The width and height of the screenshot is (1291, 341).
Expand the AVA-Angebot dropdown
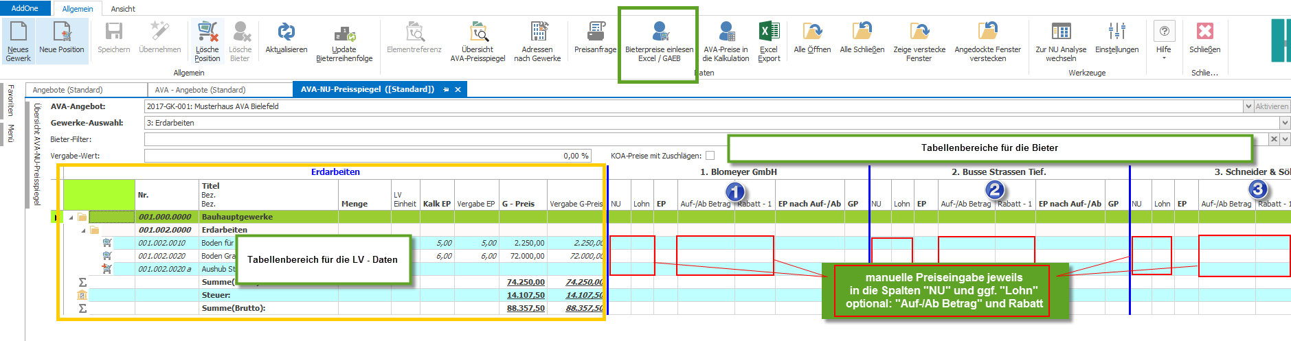(x=1248, y=106)
